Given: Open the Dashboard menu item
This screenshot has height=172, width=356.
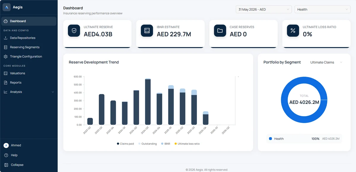Looking at the screenshot, I should coord(29,21).
